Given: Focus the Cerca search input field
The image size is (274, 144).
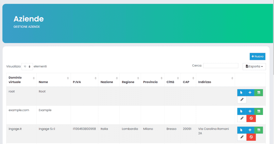Looking at the screenshot, I should (x=221, y=66).
